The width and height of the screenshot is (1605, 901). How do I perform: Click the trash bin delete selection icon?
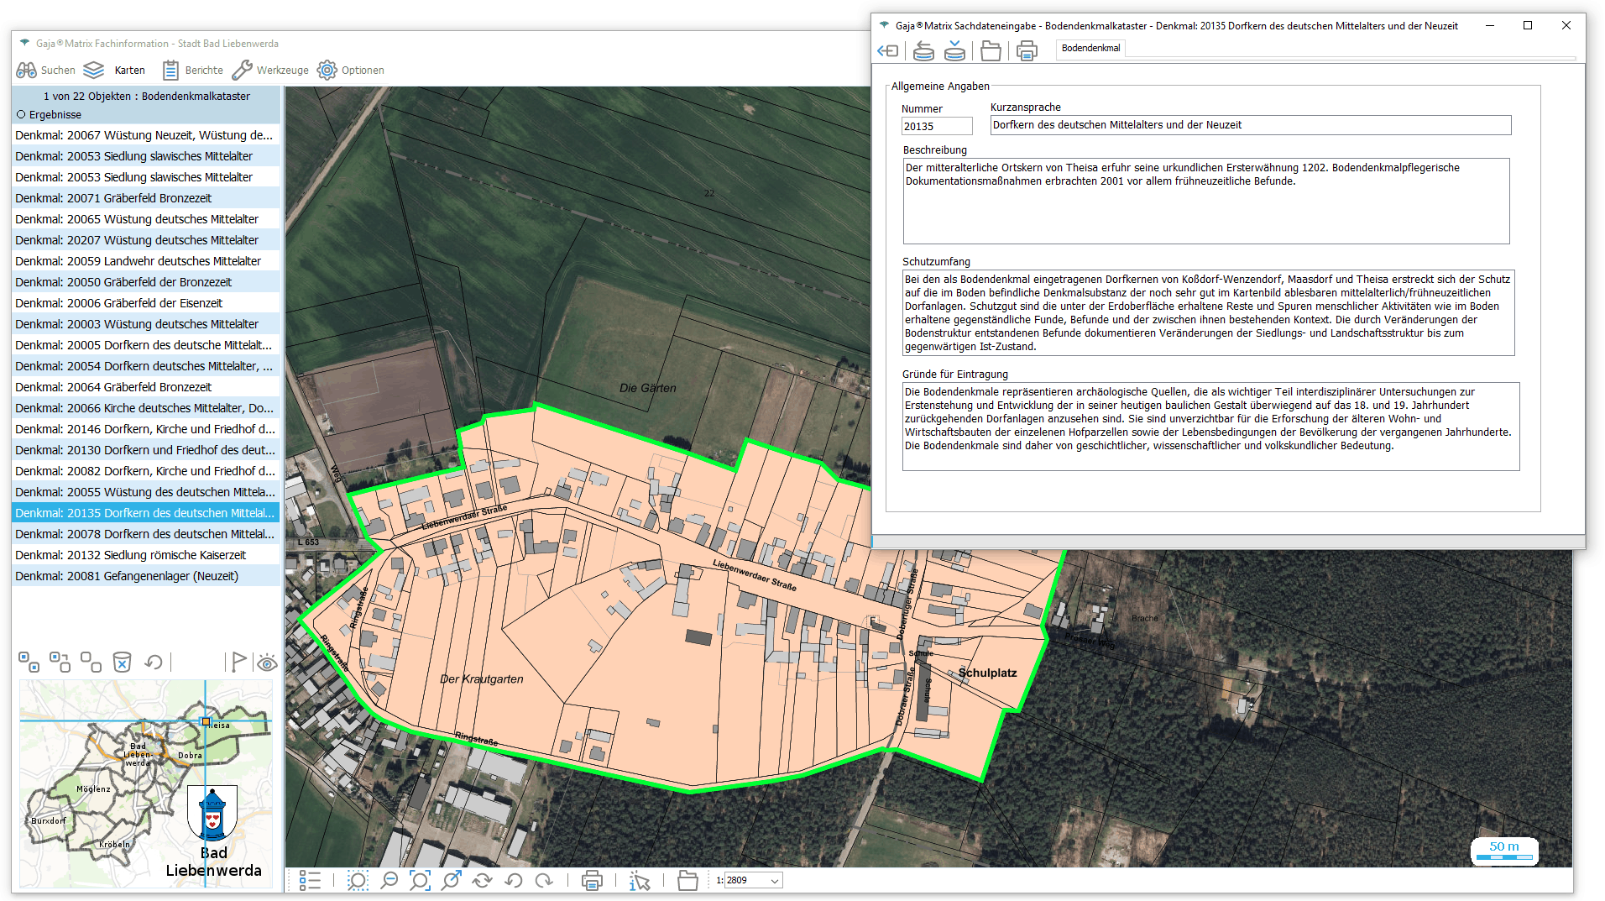(x=122, y=663)
